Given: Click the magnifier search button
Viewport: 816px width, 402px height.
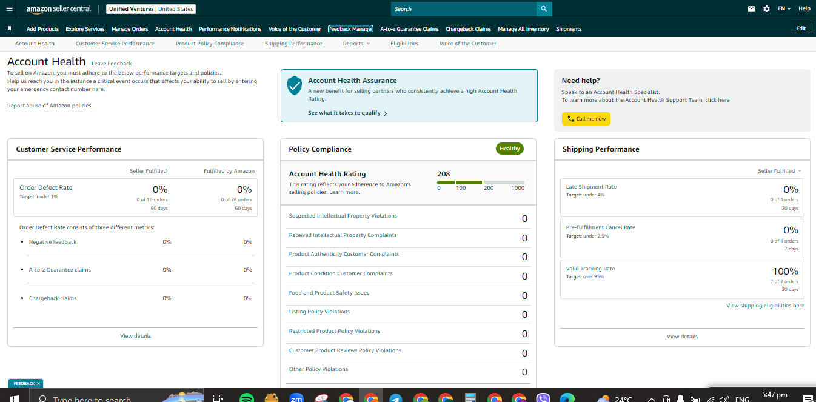Looking at the screenshot, I should [x=544, y=9].
